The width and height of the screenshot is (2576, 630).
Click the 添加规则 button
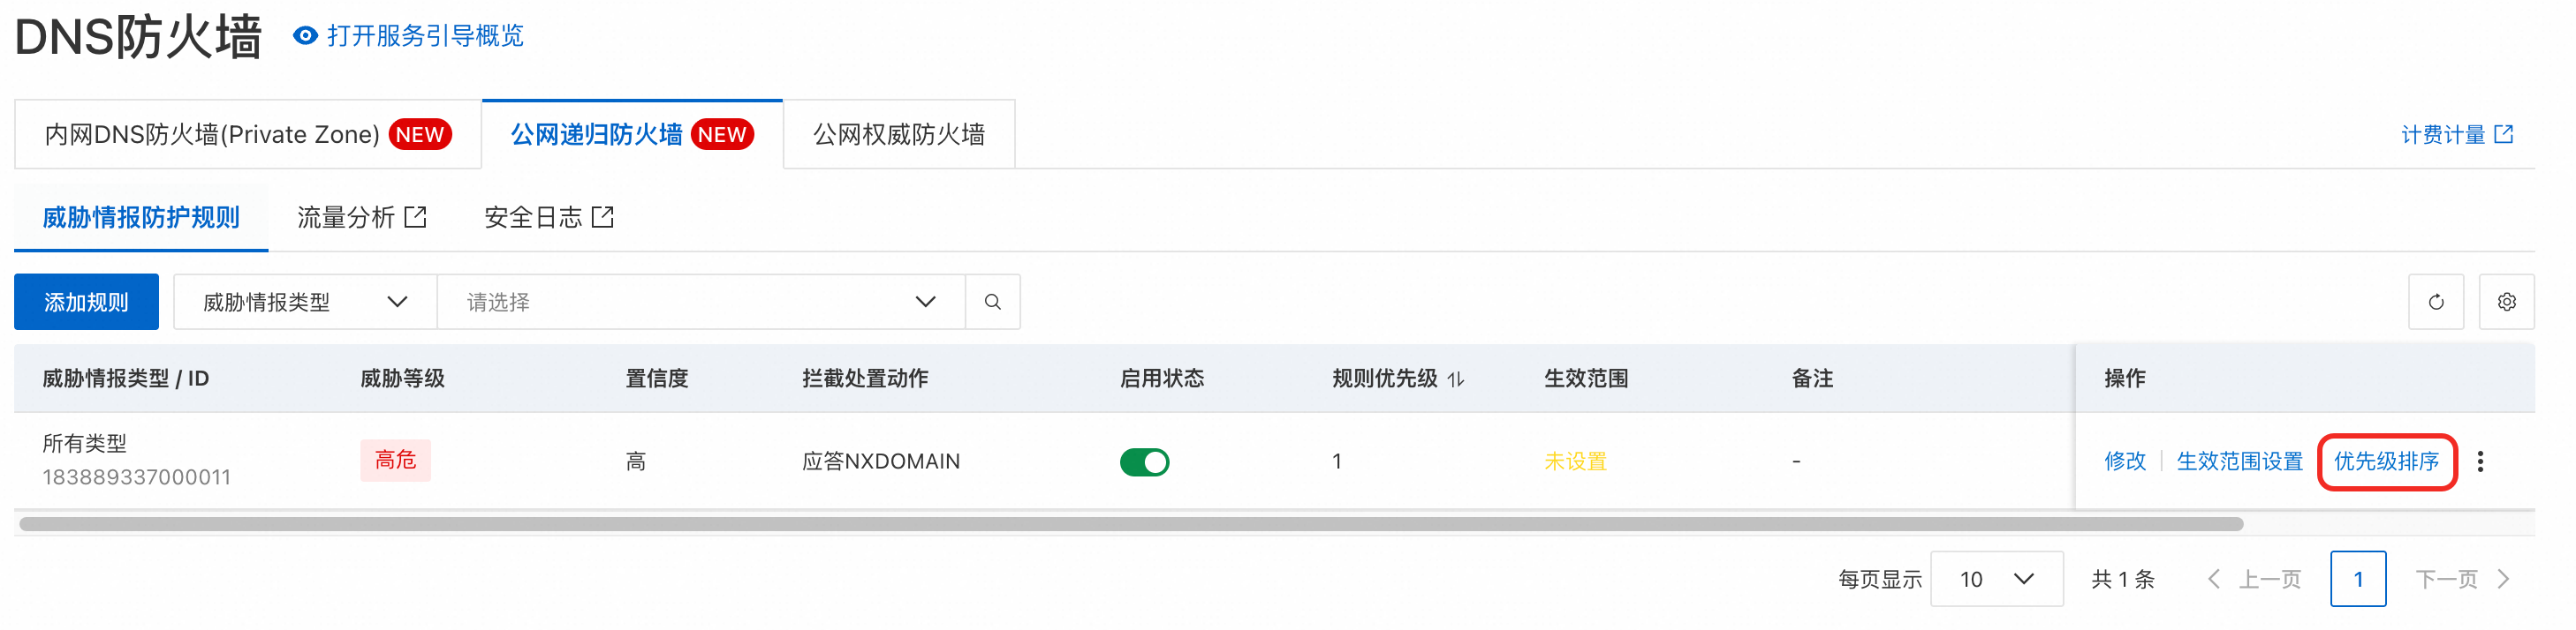point(86,302)
